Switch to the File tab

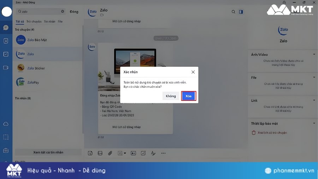coord(60,22)
